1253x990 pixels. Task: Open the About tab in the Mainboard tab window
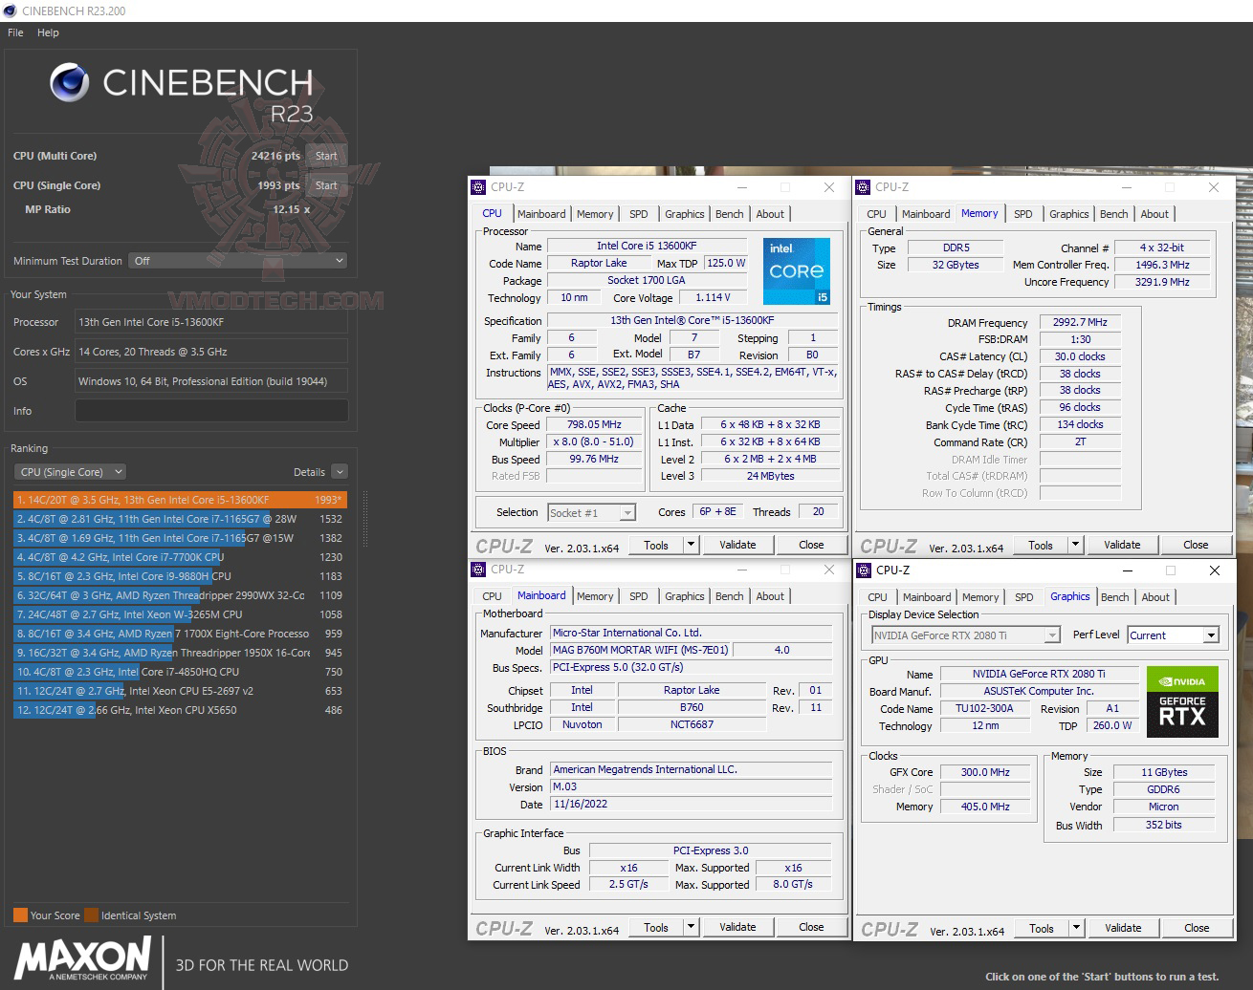coord(770,596)
